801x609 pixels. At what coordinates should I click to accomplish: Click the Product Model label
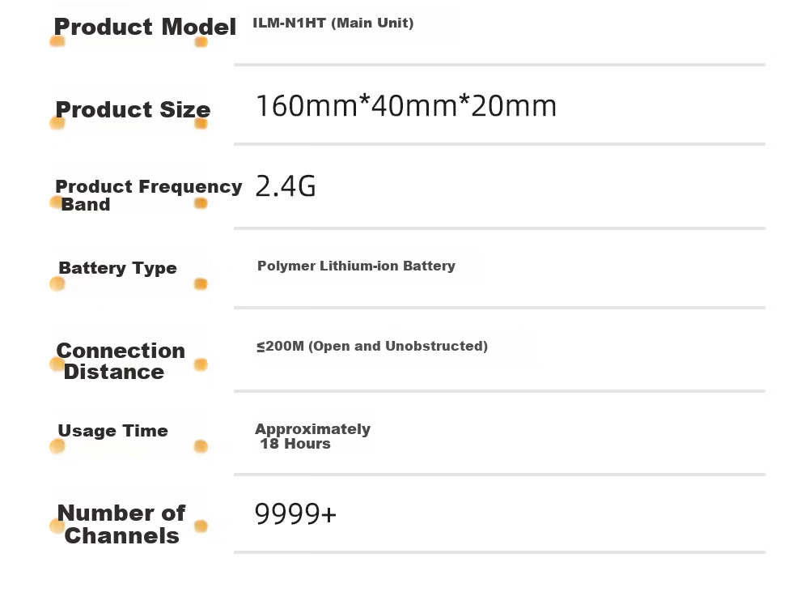tap(145, 27)
